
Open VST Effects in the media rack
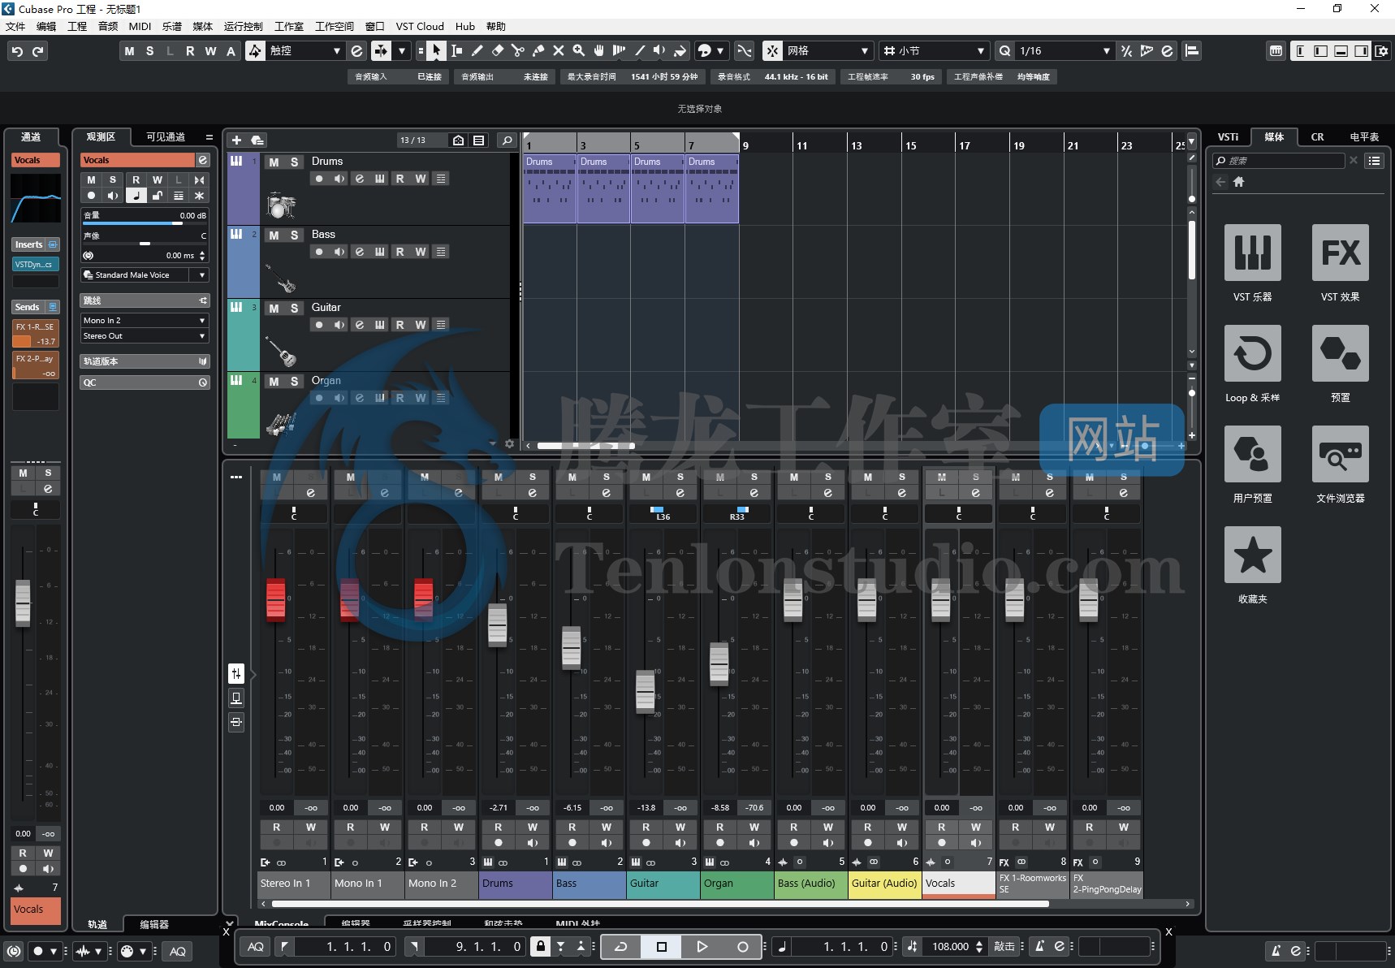[1340, 253]
